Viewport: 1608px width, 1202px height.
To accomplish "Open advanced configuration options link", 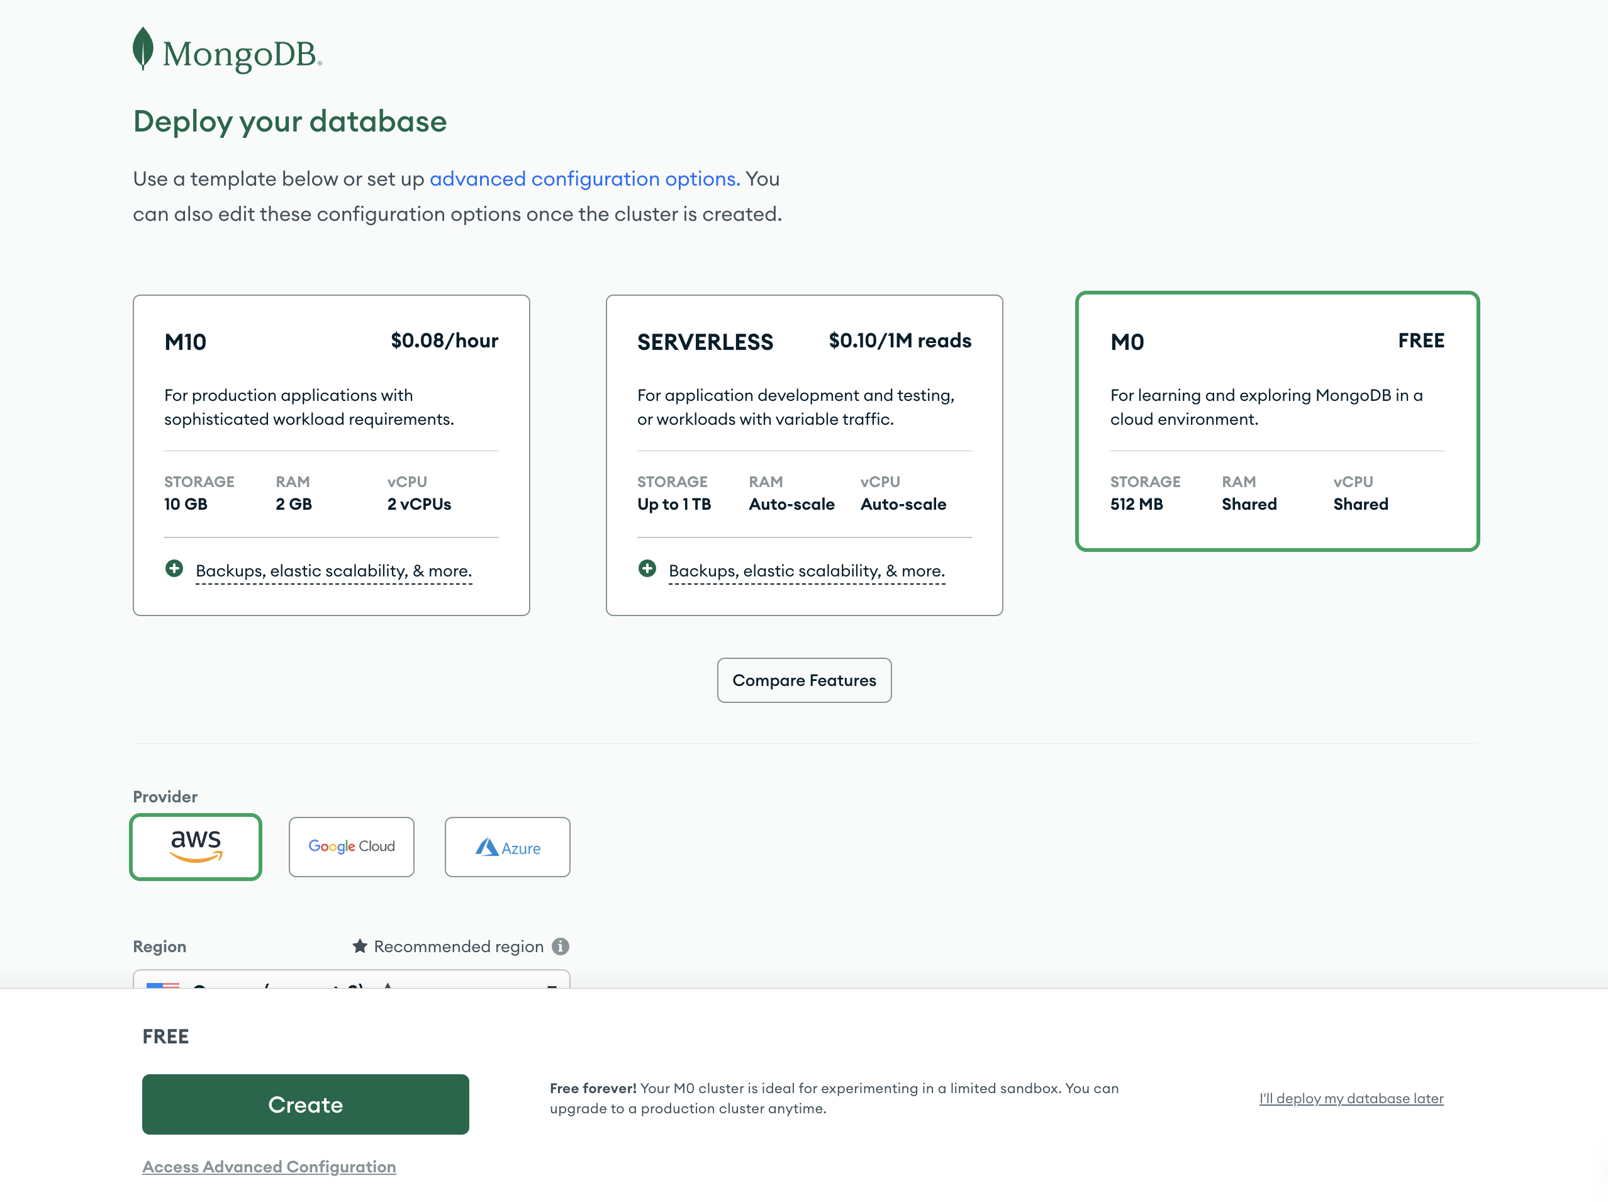I will [581, 178].
